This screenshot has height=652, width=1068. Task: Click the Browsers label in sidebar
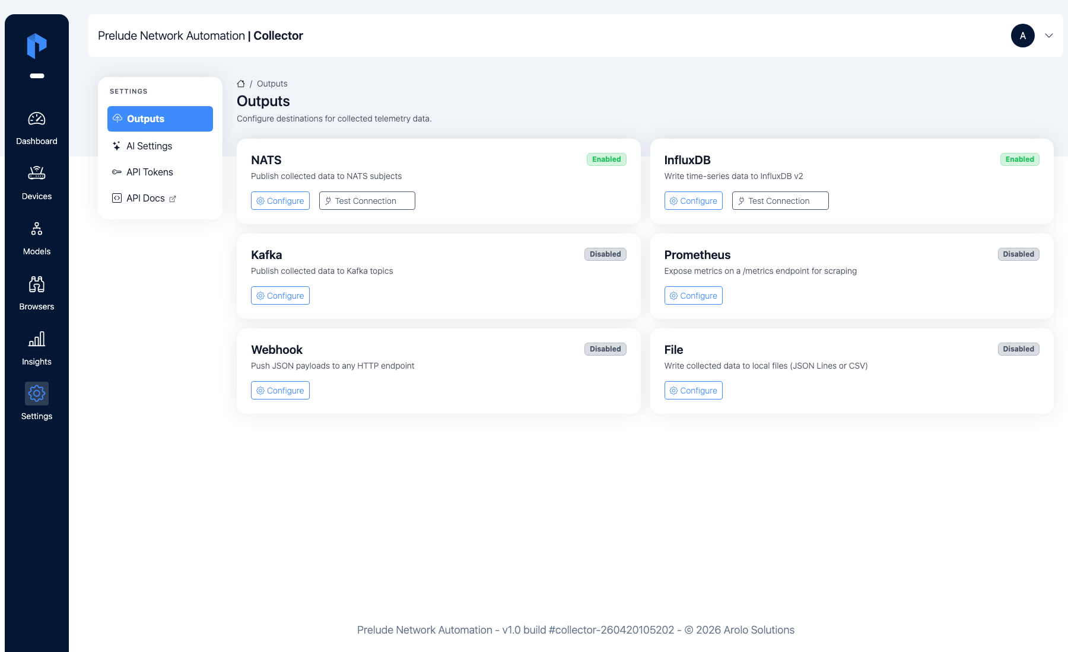pos(37,306)
